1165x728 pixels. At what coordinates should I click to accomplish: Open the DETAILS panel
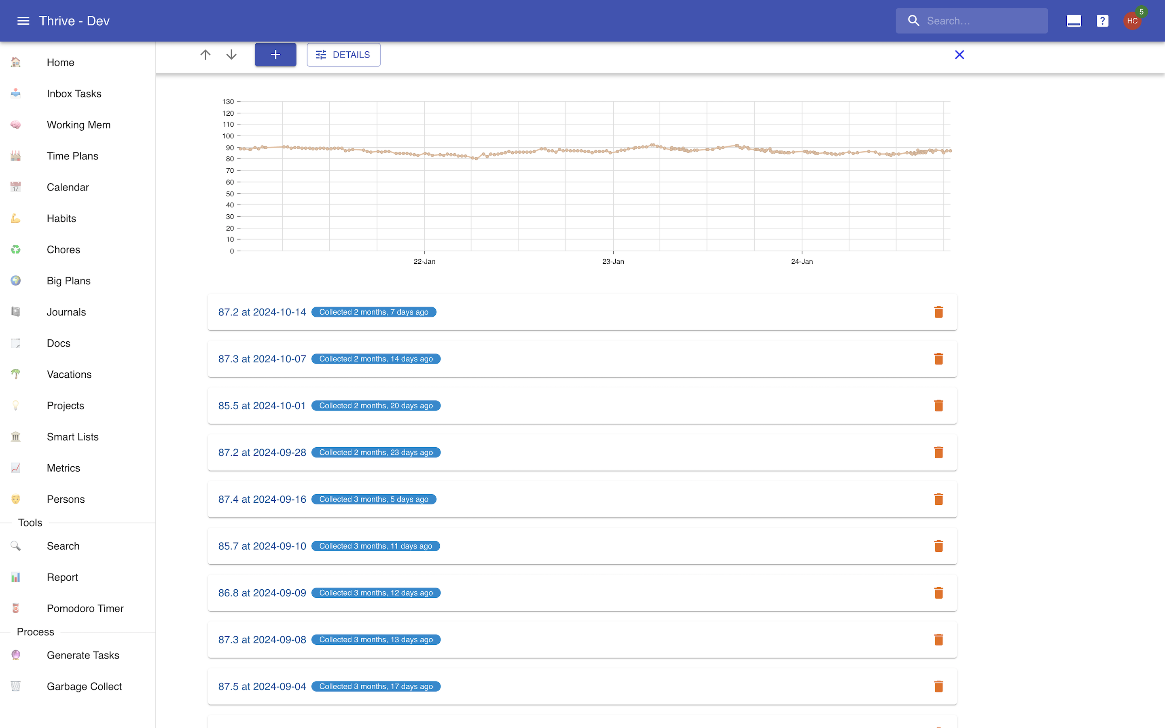(343, 55)
